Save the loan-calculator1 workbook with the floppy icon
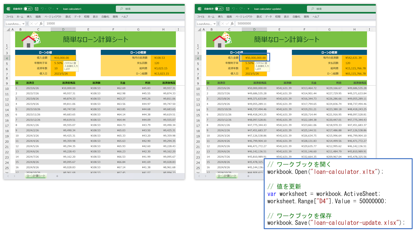 (x=37, y=9)
